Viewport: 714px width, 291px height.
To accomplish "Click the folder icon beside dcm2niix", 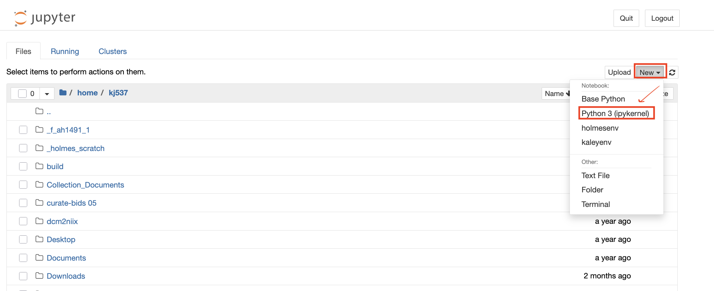I will (40, 221).
